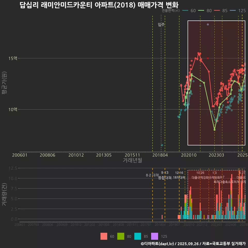The height and width of the screenshot is (248, 248).
Task: Select the 9·13 종합대책 policy annotation
Action: (x=165, y=175)
